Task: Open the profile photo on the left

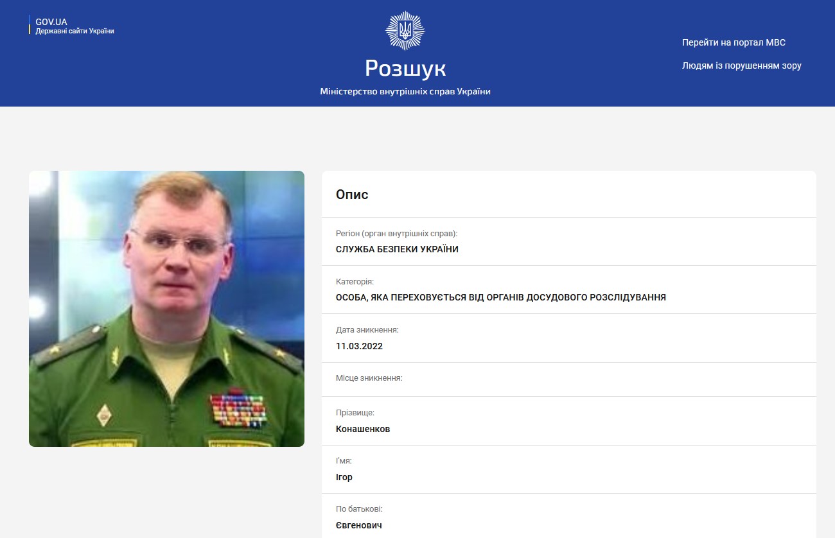Action: 166,308
